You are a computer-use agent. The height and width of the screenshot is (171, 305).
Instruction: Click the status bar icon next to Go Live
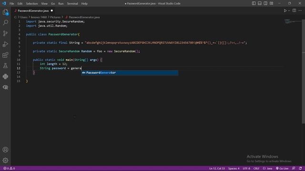[294, 169]
